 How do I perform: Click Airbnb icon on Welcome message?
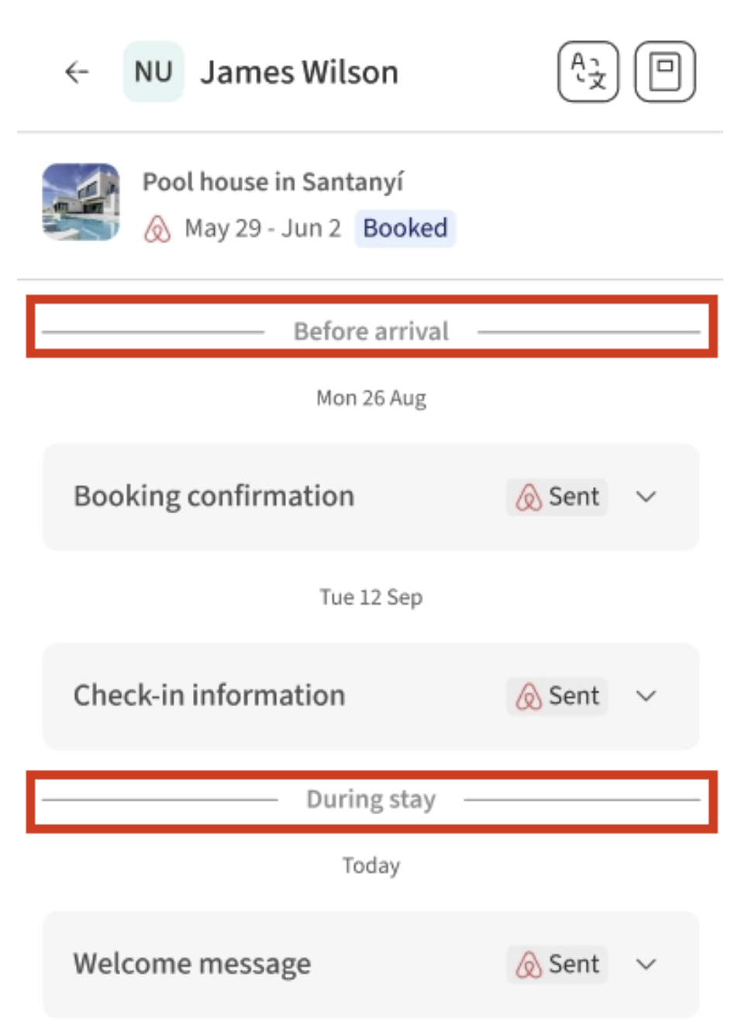(529, 964)
